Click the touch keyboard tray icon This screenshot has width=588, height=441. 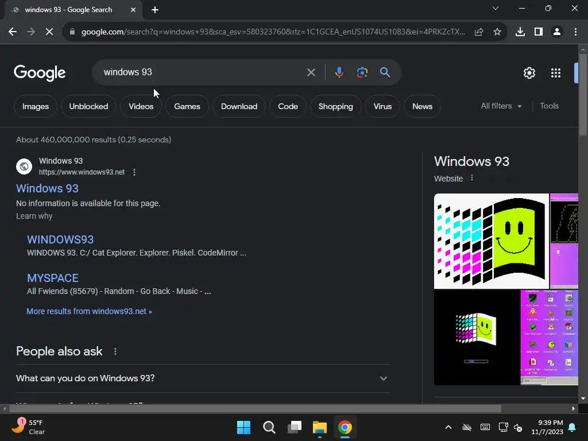point(485,427)
